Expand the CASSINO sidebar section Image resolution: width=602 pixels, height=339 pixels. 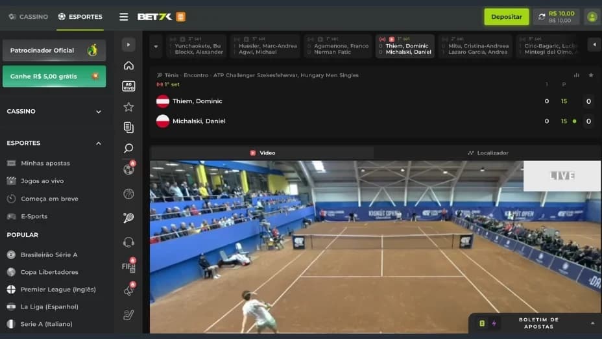coord(54,112)
